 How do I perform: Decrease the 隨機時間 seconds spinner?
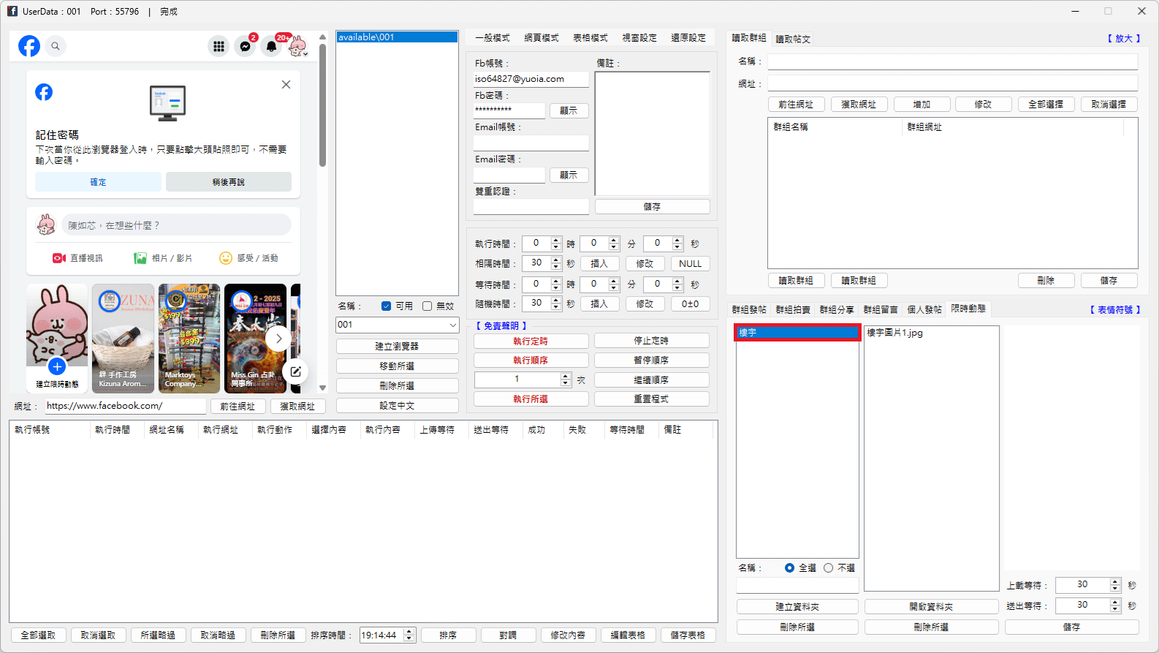point(556,307)
